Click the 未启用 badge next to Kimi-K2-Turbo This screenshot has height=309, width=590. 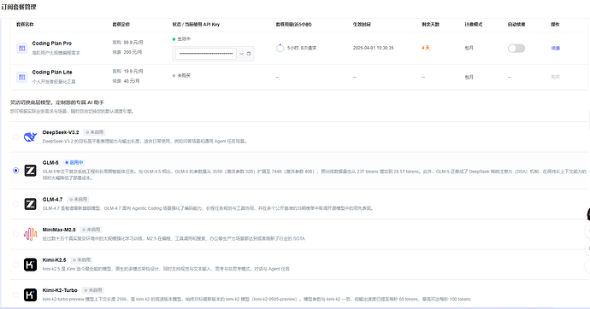[92, 290]
